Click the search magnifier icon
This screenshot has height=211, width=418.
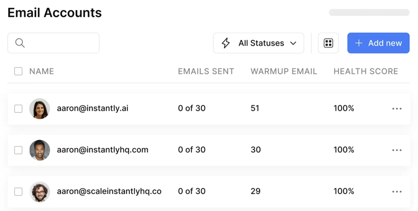[20, 43]
